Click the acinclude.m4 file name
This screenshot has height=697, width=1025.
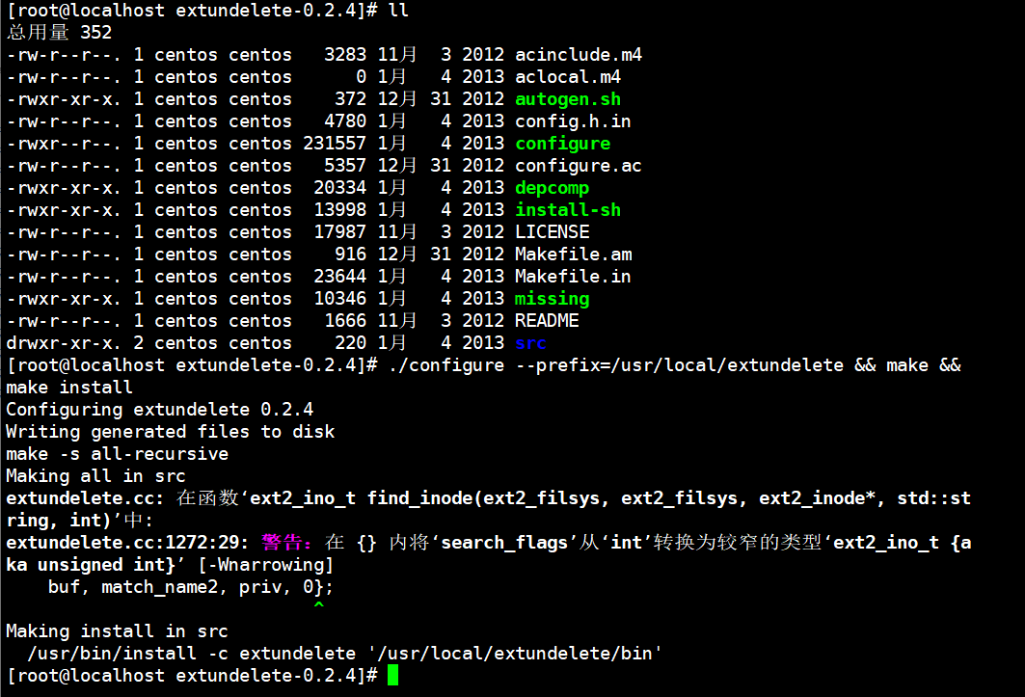tap(578, 54)
